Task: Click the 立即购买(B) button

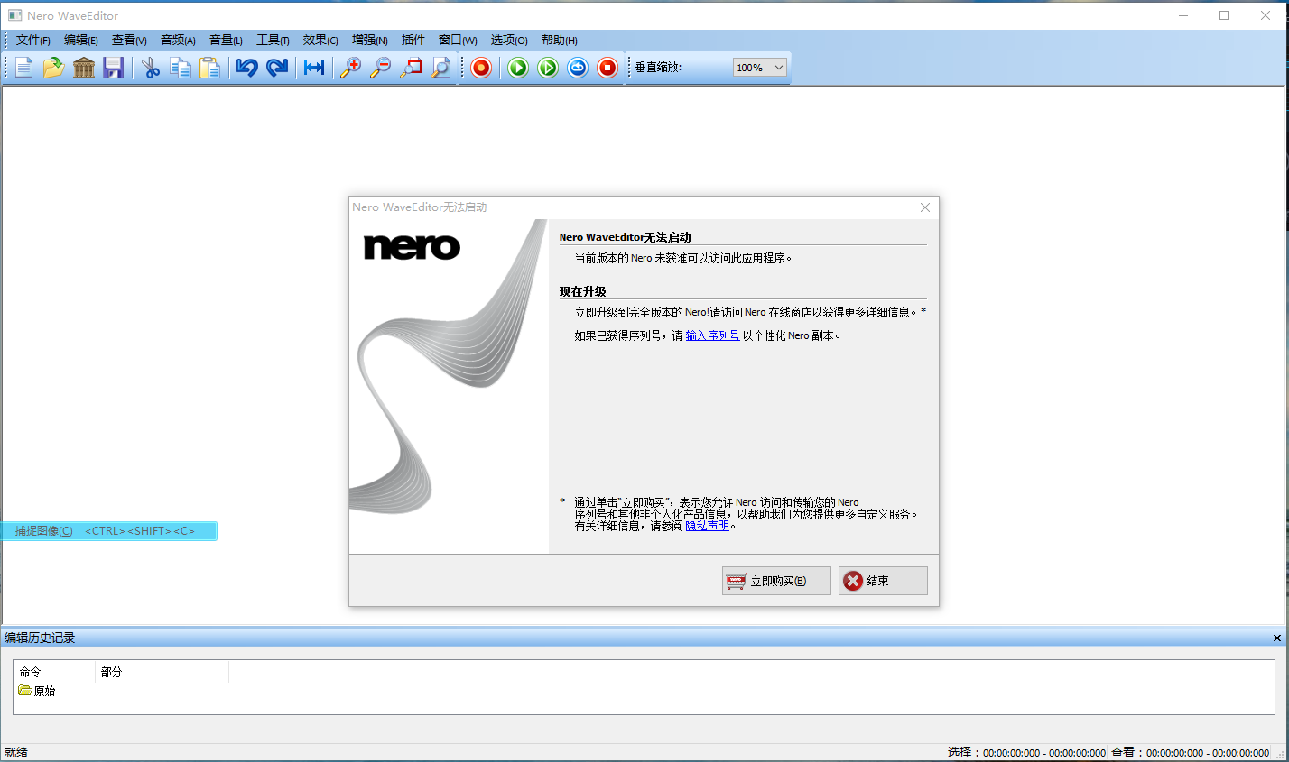Action: click(x=776, y=581)
